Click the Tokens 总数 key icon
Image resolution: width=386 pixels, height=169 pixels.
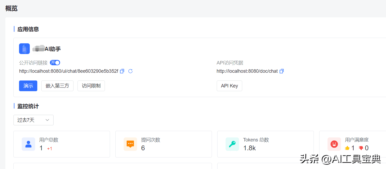click(x=232, y=144)
